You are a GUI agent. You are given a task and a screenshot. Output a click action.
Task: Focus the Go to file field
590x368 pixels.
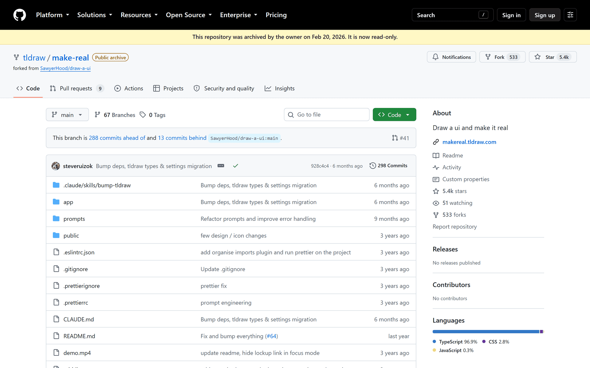pos(327,115)
